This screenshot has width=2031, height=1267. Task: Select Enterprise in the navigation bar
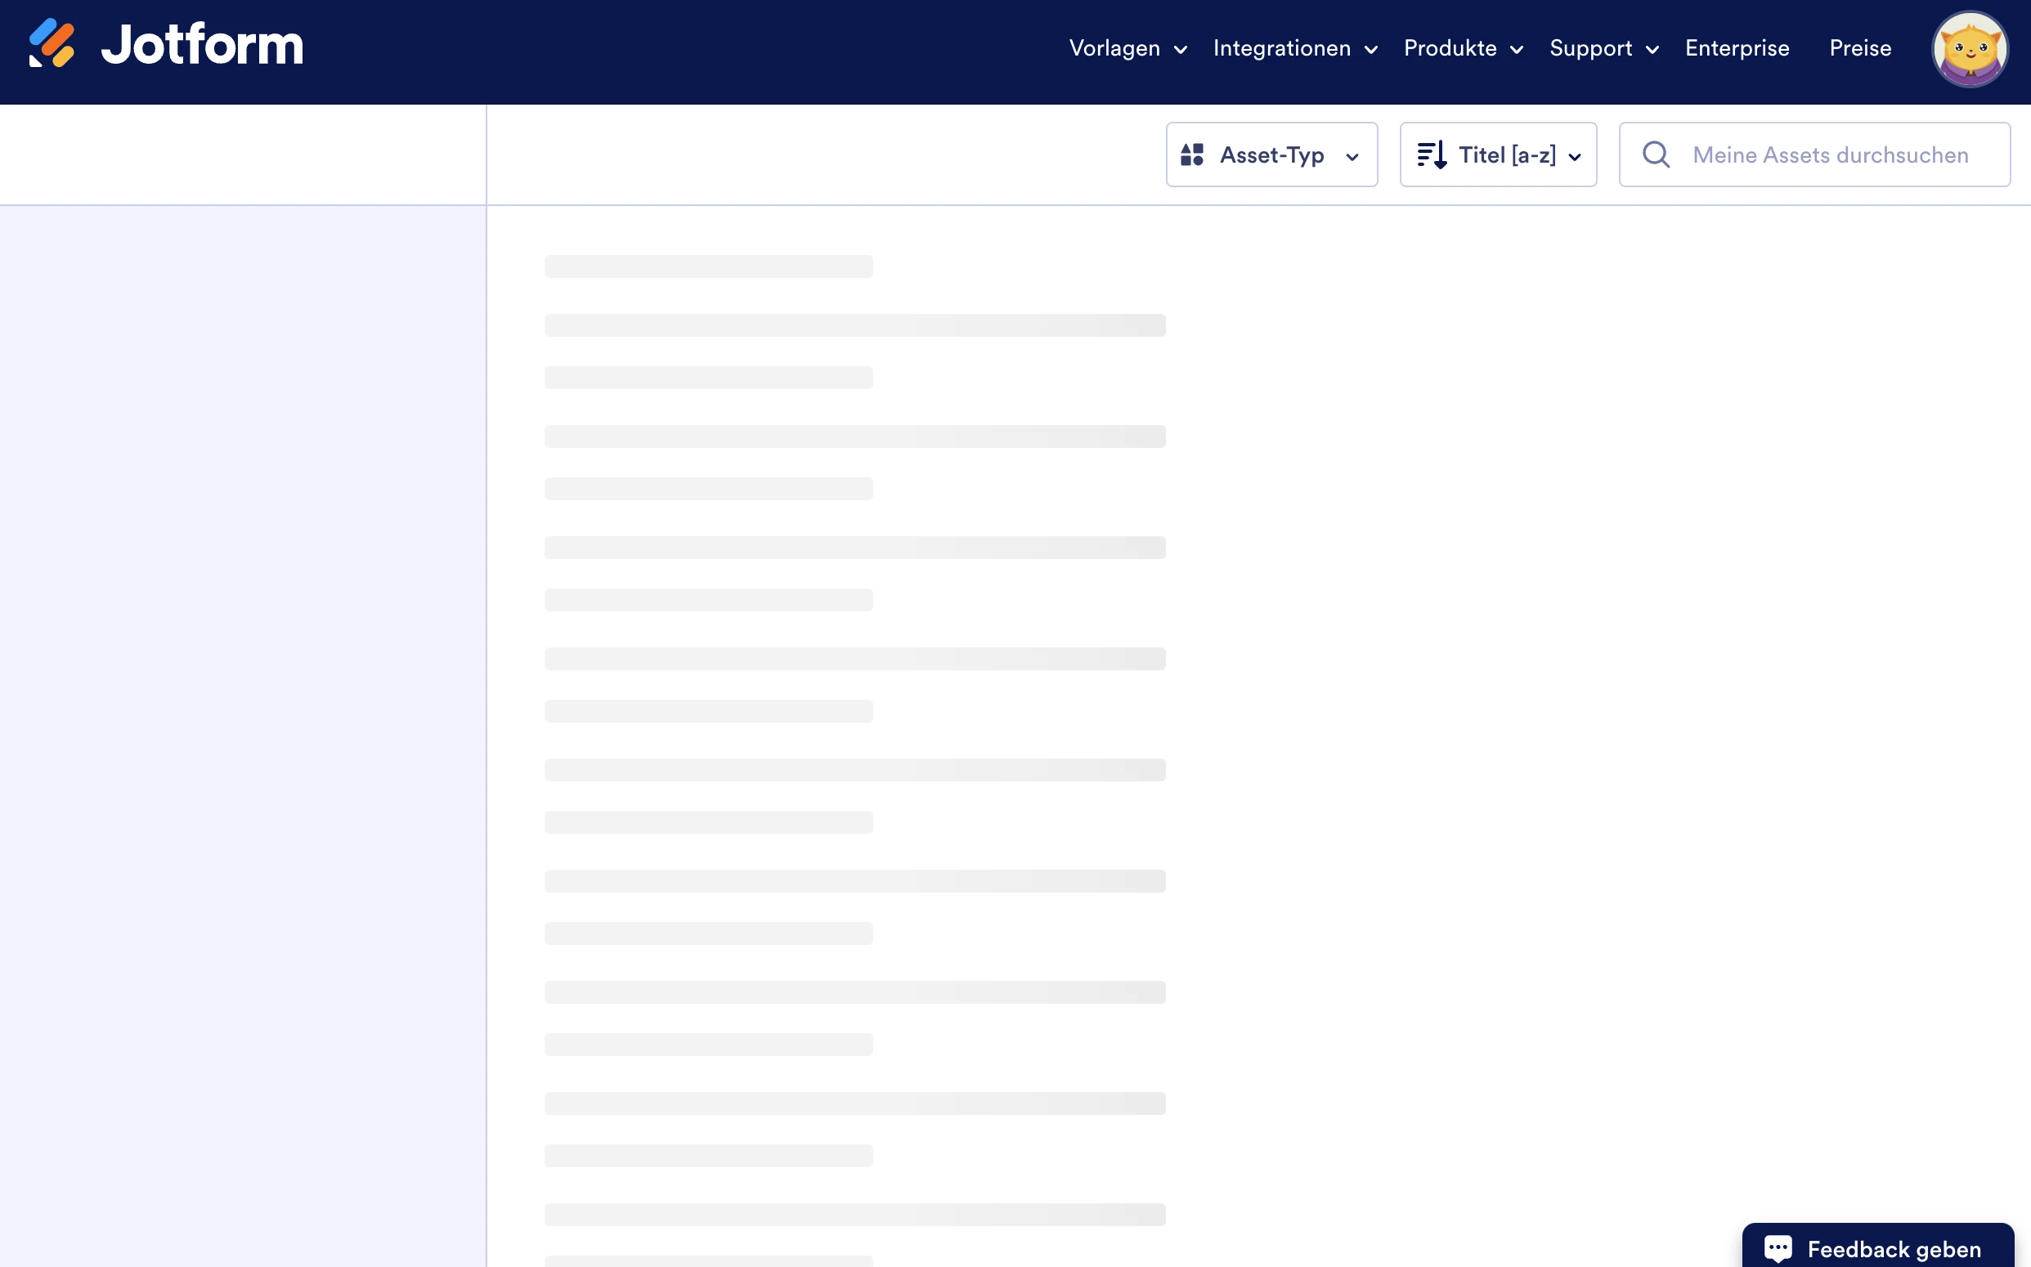pyautogui.click(x=1737, y=48)
